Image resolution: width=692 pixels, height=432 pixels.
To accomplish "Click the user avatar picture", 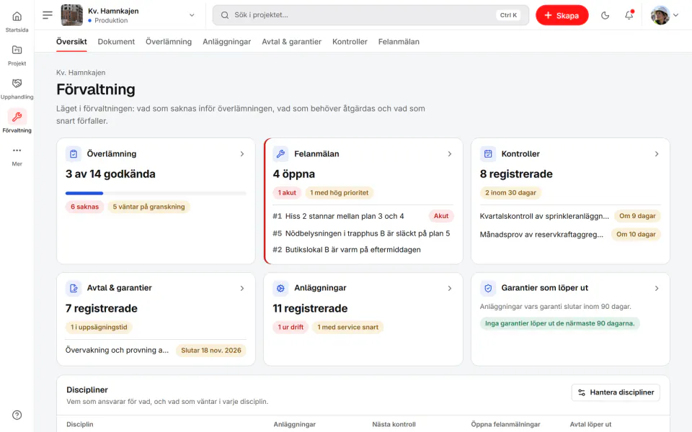I will [x=660, y=15].
